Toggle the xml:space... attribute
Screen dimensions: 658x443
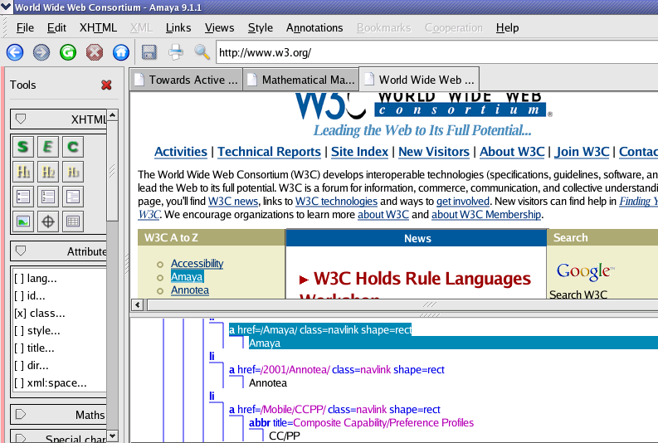tap(51, 383)
